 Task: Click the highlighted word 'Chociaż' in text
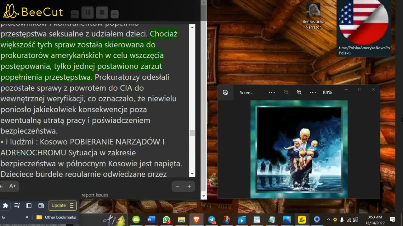click(164, 34)
